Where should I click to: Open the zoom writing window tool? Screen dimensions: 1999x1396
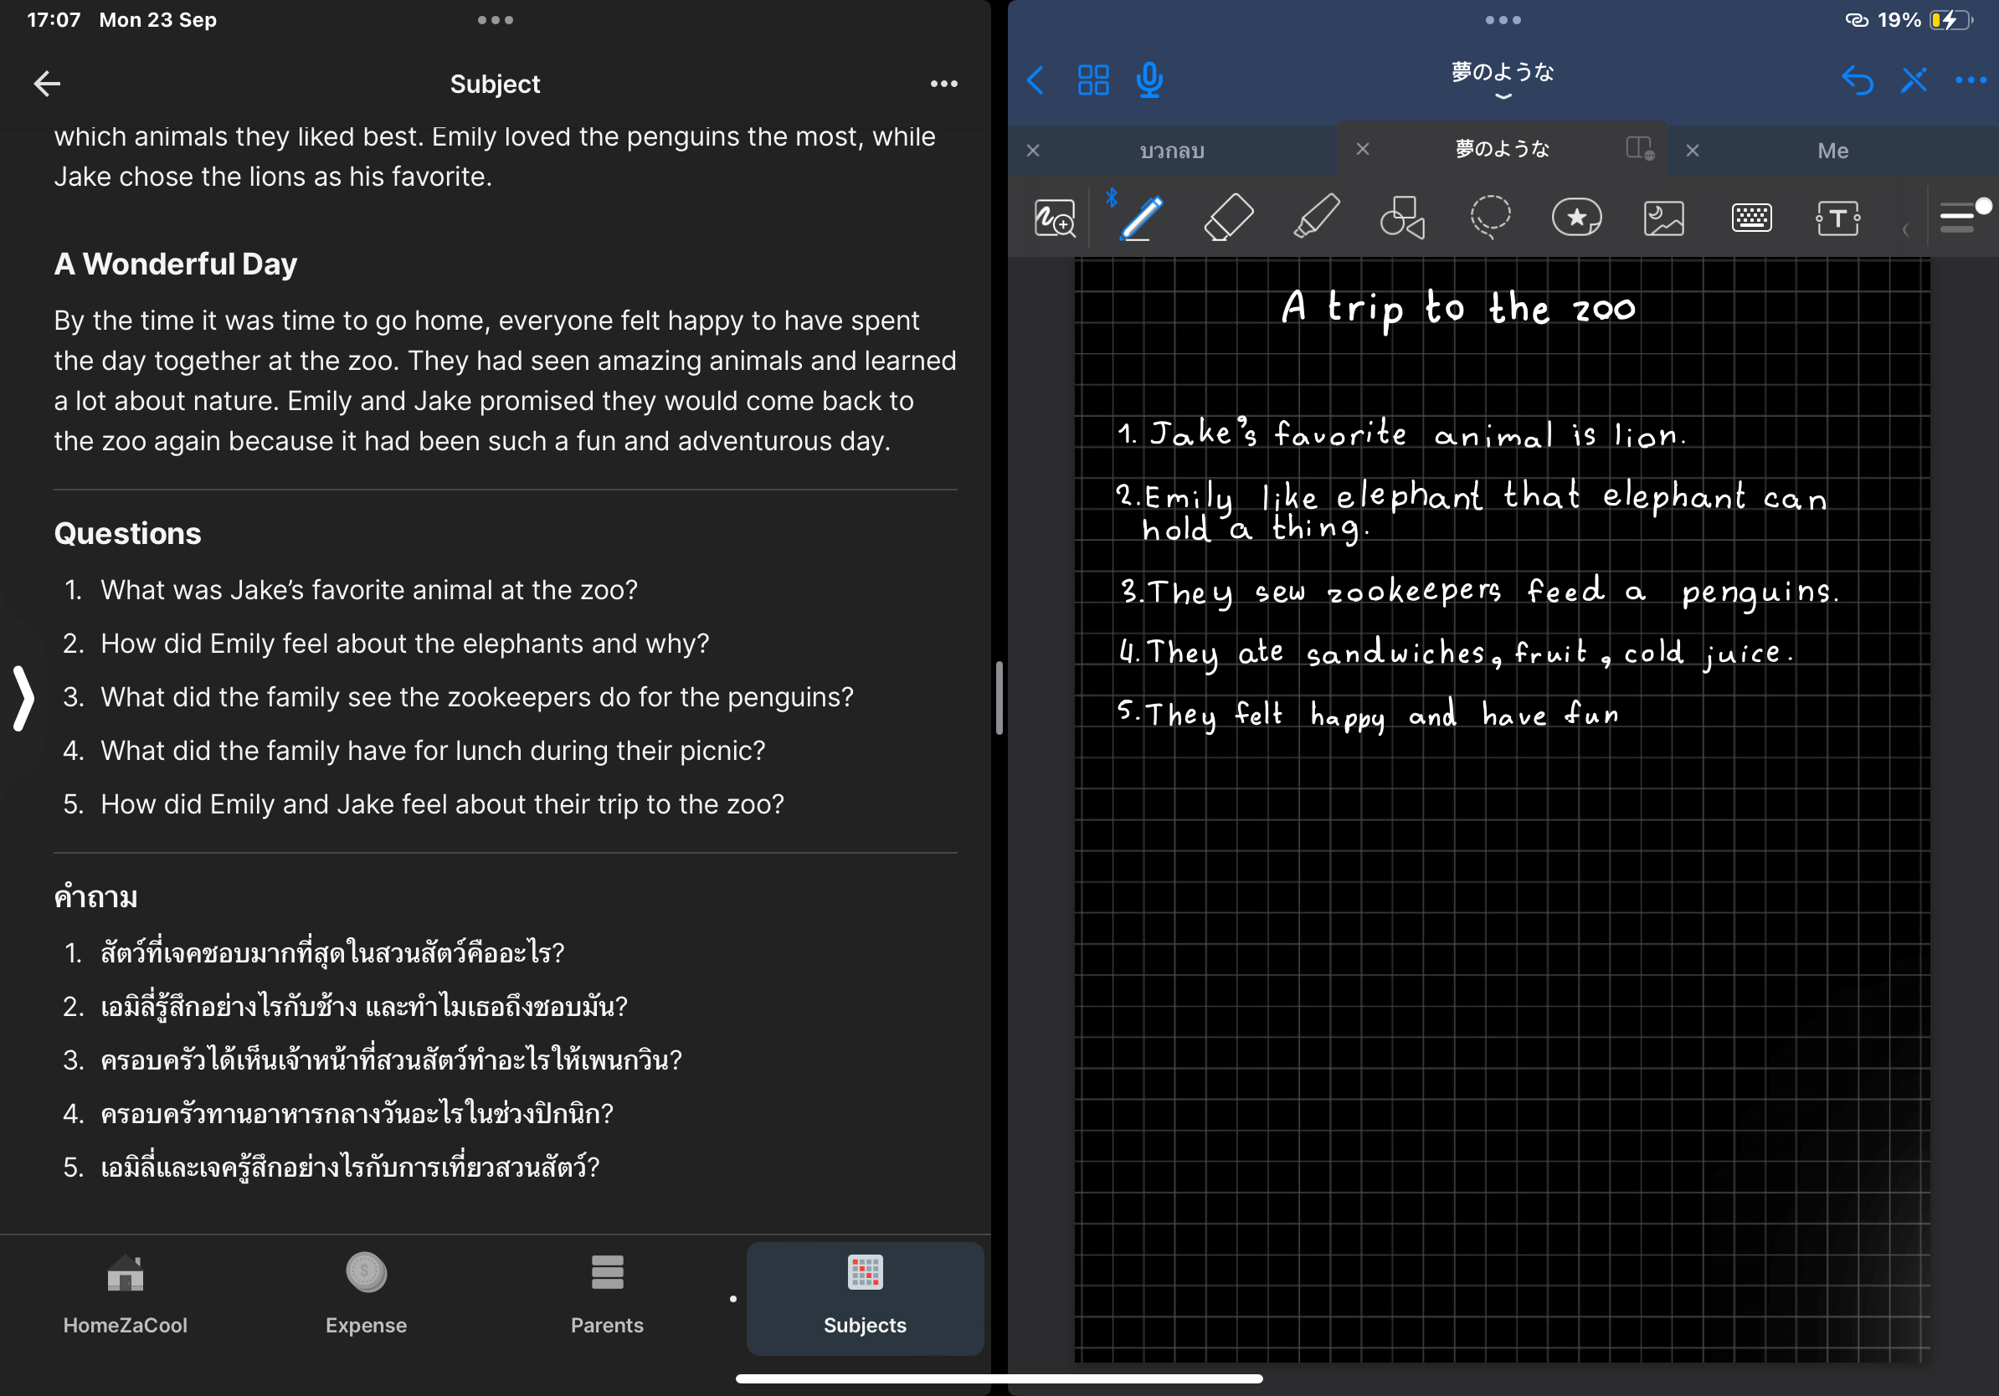point(1055,218)
